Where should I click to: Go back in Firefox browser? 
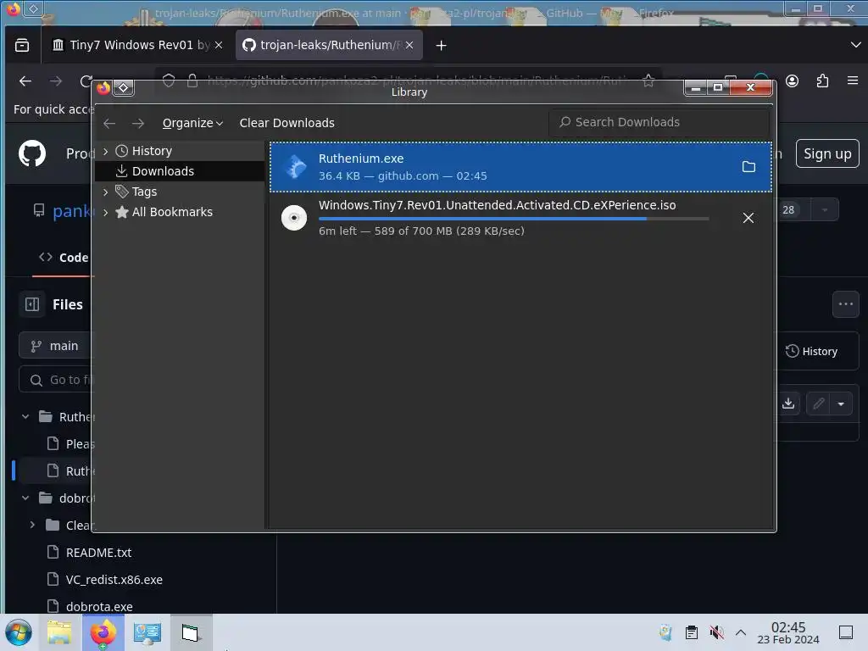25,81
